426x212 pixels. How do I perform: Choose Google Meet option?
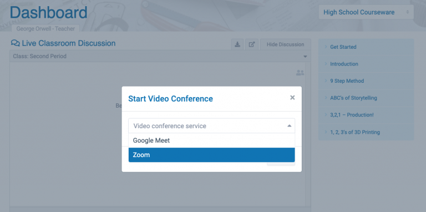coord(212,140)
